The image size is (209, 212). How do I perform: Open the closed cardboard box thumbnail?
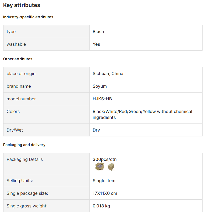point(111,167)
